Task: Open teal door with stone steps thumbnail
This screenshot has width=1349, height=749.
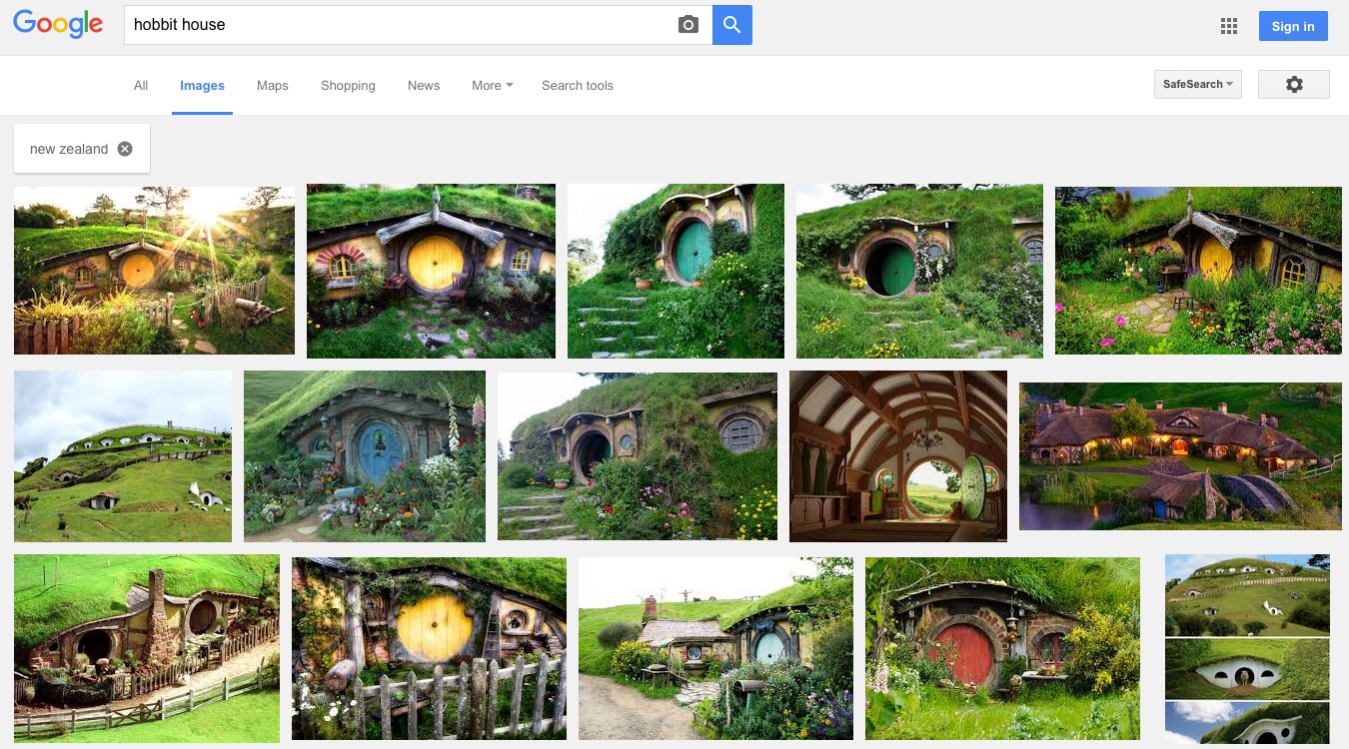Action: (x=675, y=271)
